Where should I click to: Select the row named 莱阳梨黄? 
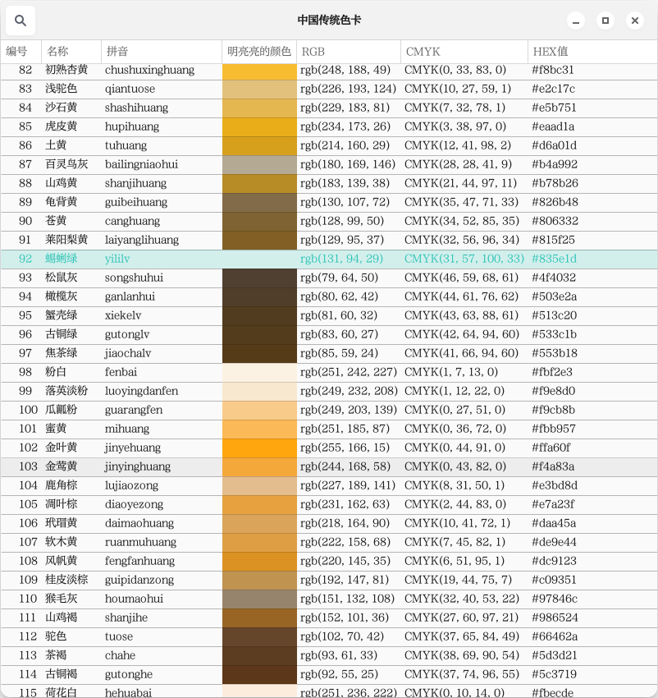pyautogui.click(x=329, y=241)
